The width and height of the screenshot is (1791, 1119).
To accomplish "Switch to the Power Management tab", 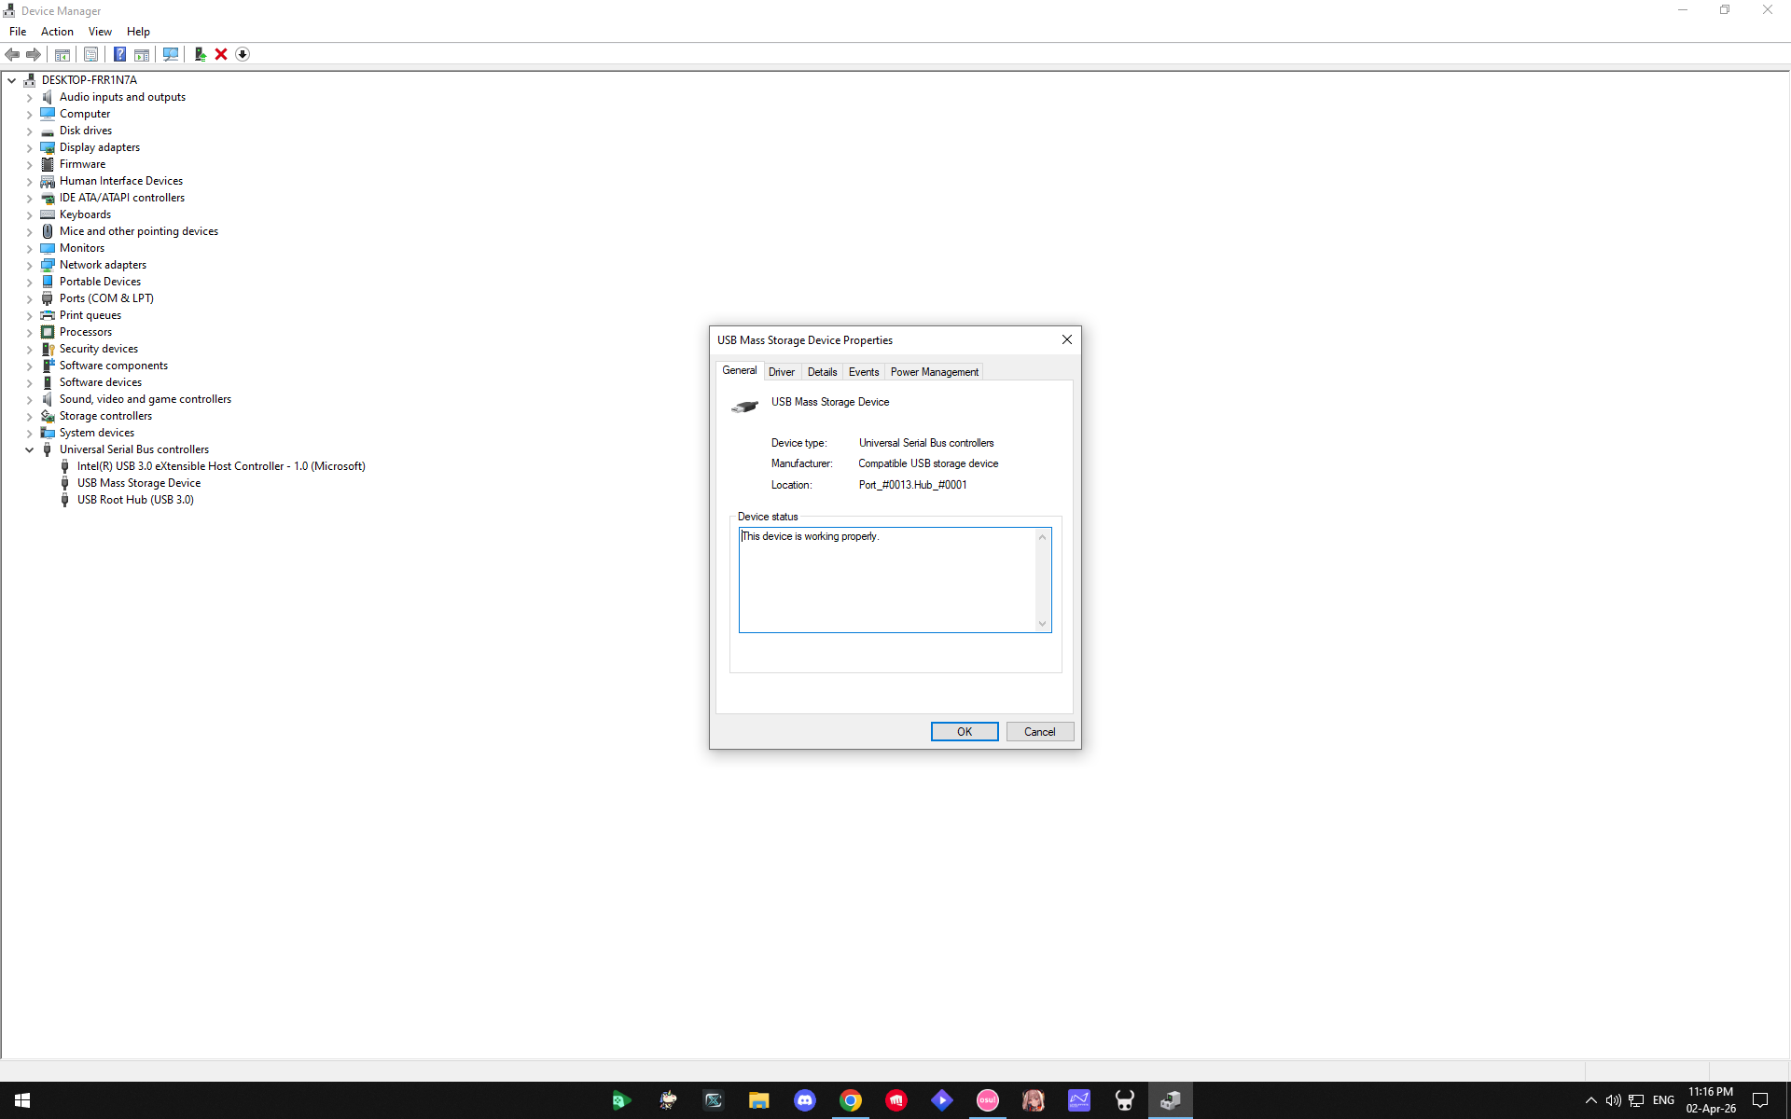I will [934, 371].
